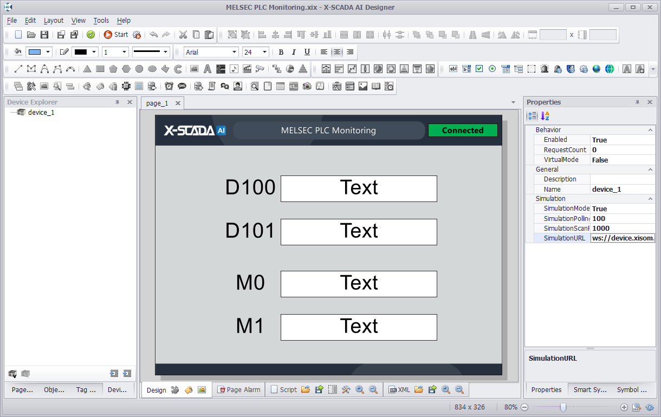Viewport: 661px width, 417px height.
Task: Select device_1 in Device Explorer tree
Action: [41, 113]
